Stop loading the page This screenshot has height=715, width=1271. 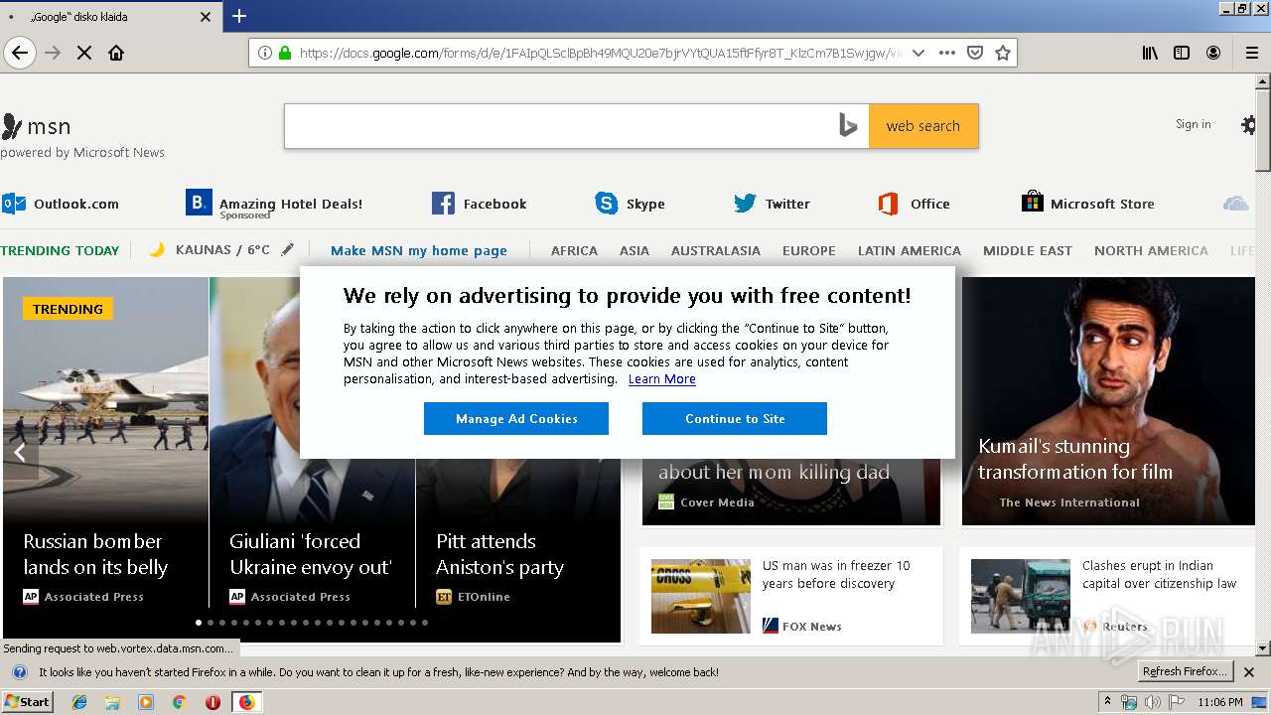click(84, 53)
